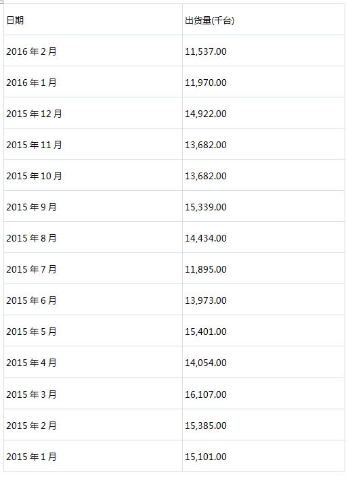
Task: Click the table move handle at top-left corner
Action: pos(1,1)
